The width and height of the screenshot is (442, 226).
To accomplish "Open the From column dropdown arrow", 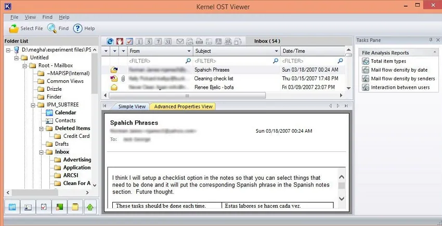I will pyautogui.click(x=189, y=51).
